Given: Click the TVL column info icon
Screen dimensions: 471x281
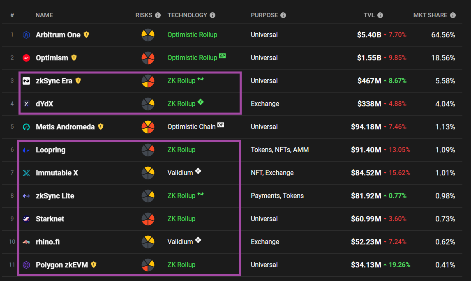Looking at the screenshot, I should [x=380, y=15].
